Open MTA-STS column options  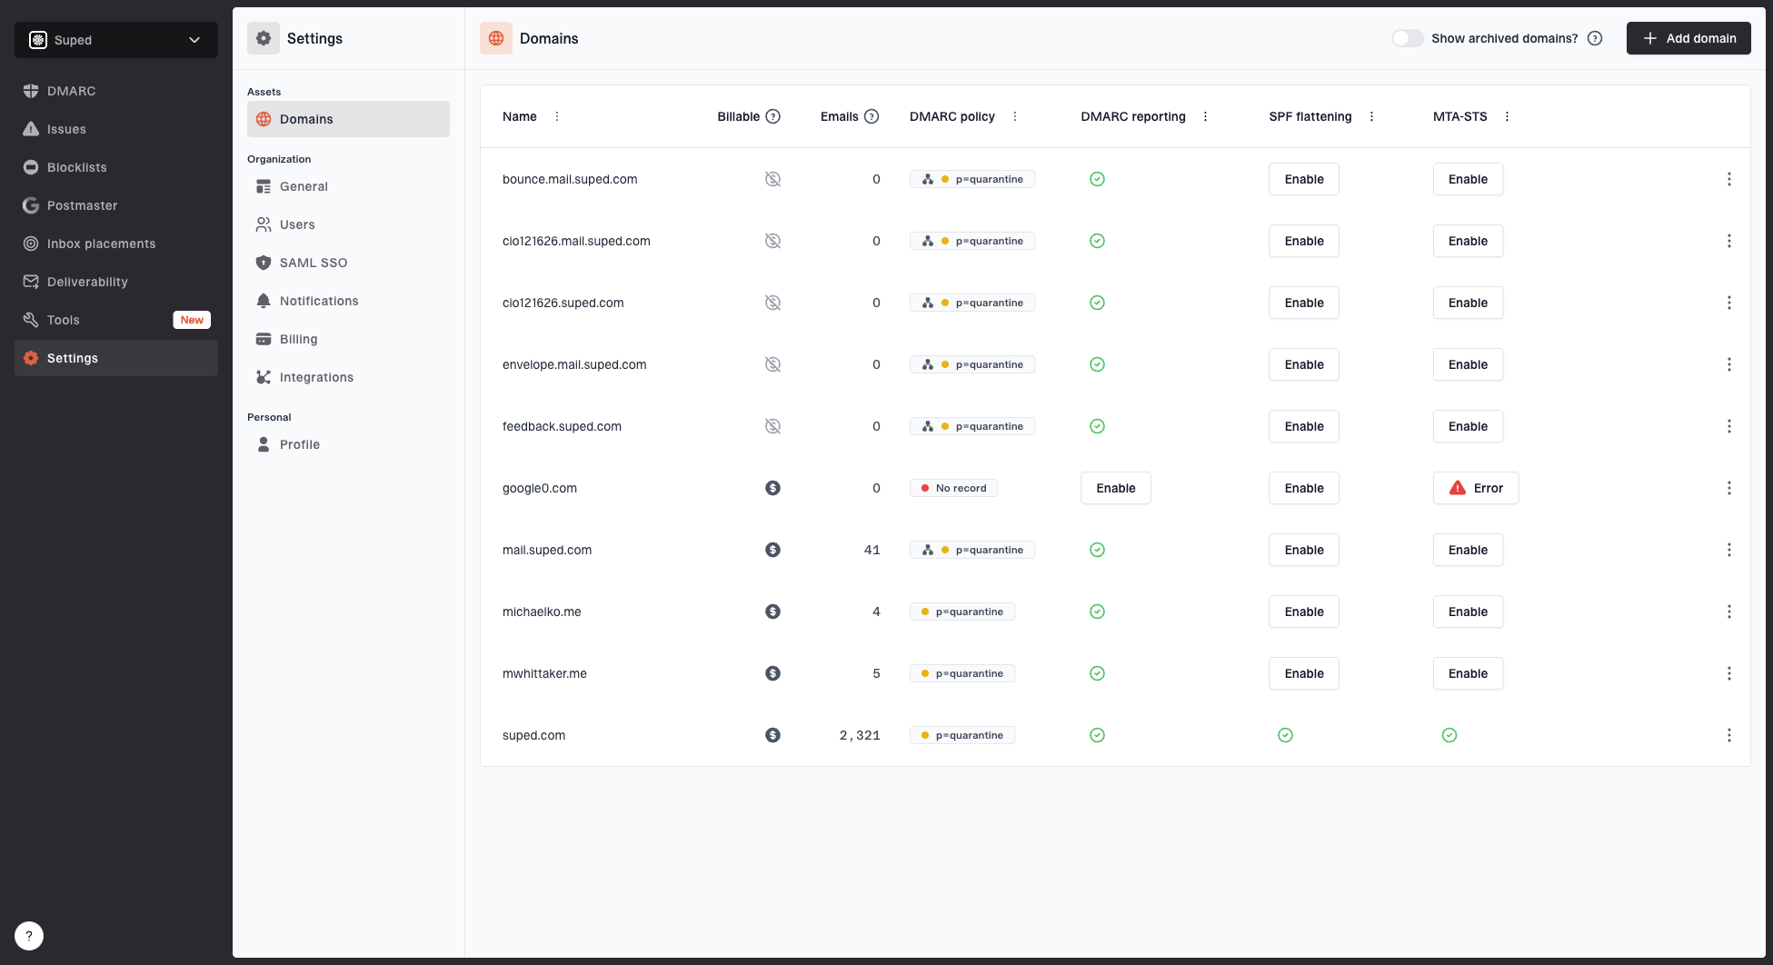(x=1508, y=116)
